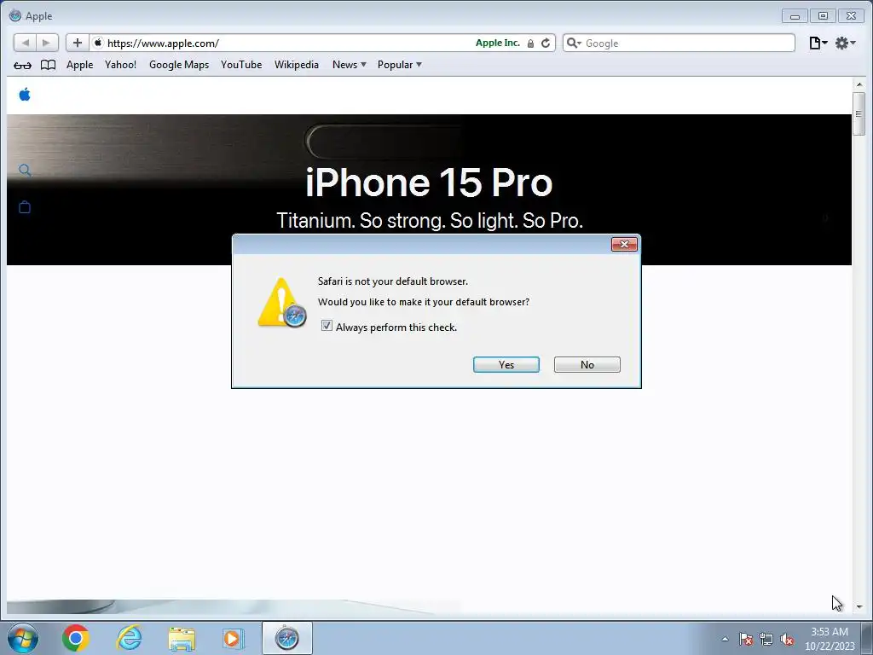
Task: Go forward with the Forward arrow button
Action: 47,43
